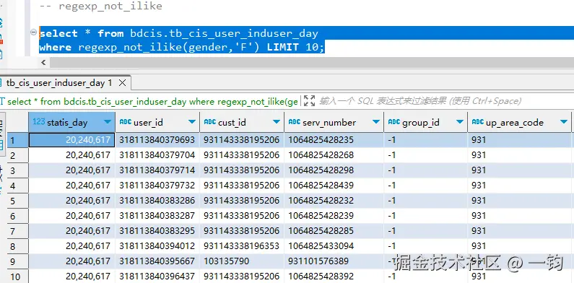
Task: Select row number 4 header
Action: pyautogui.click(x=17, y=186)
